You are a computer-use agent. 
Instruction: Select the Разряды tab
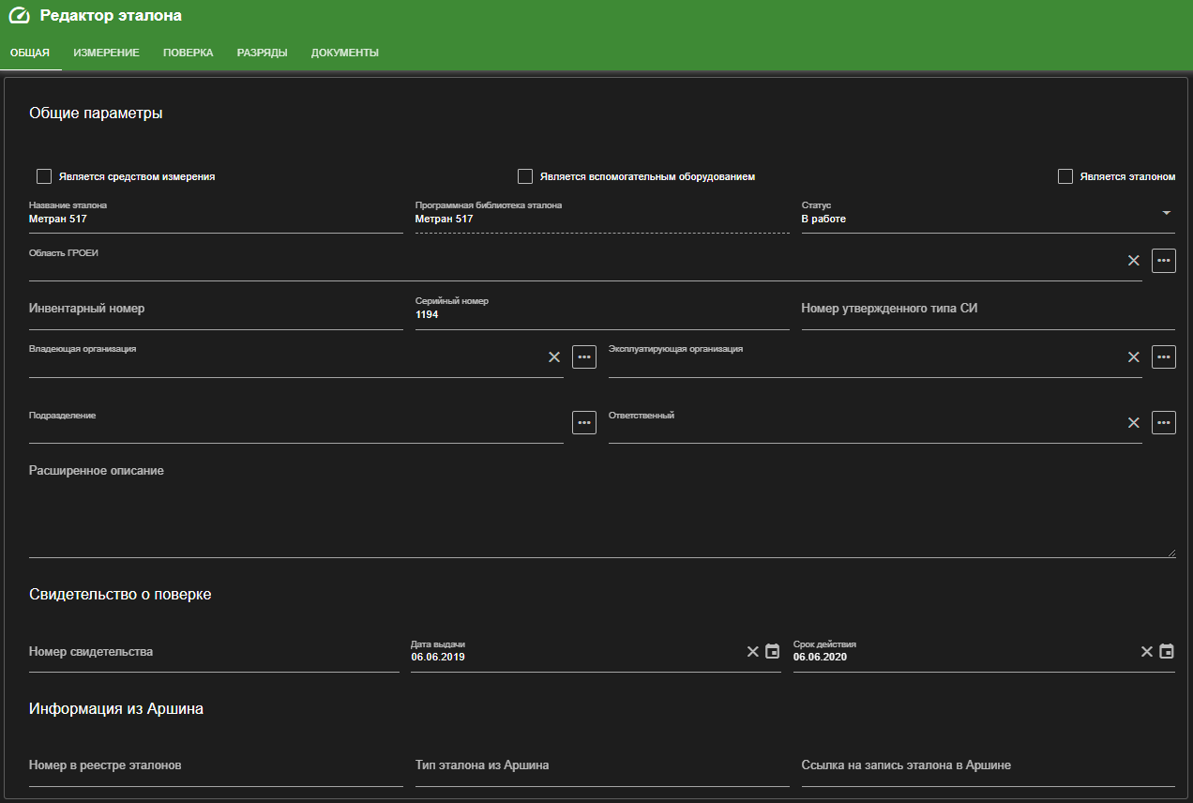coord(263,53)
